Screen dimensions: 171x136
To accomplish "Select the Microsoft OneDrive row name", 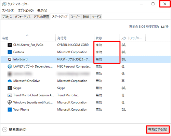I will point(27,81).
